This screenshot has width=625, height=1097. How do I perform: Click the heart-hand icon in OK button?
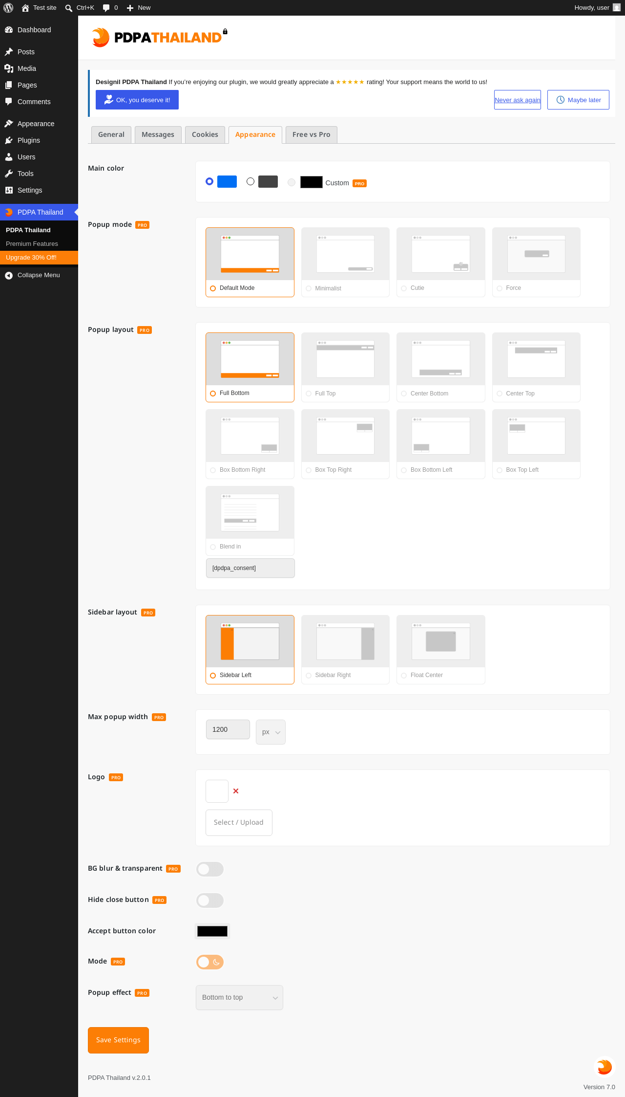pyautogui.click(x=109, y=100)
